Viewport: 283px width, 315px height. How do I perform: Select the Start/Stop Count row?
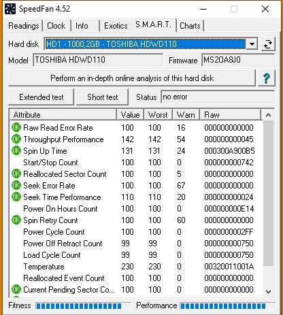point(136,163)
